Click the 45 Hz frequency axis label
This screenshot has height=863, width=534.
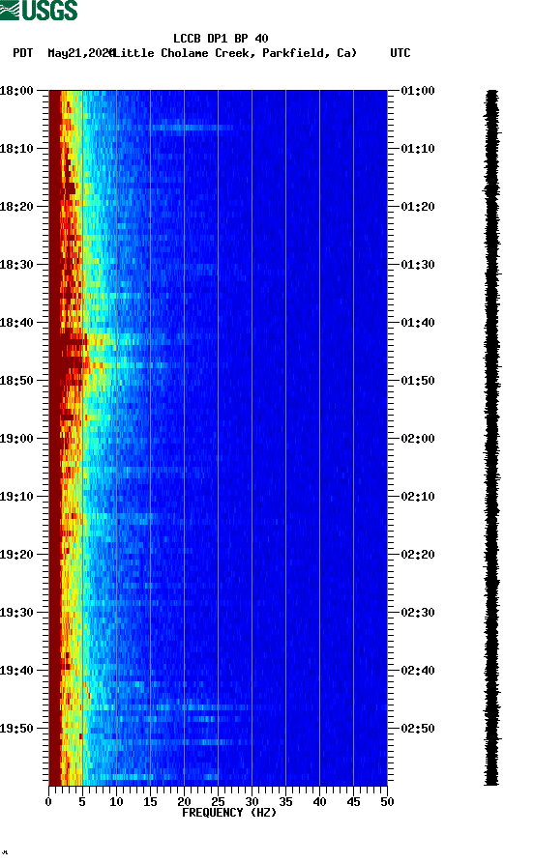tap(353, 802)
